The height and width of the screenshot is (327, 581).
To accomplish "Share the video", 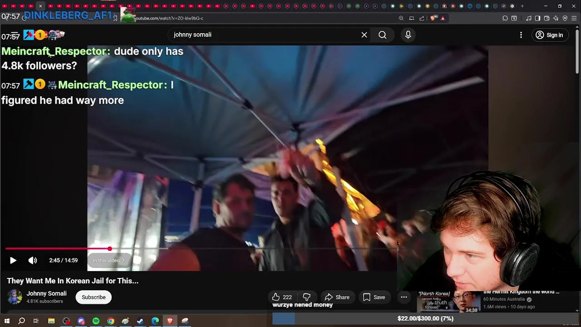I will [x=337, y=297].
